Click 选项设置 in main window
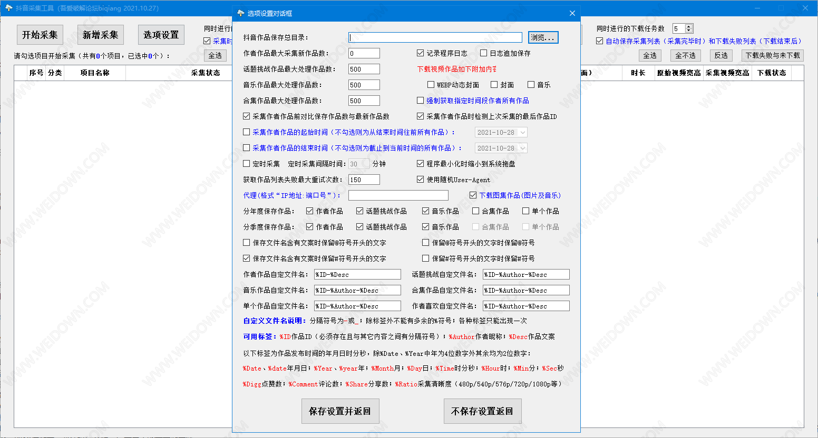The height and width of the screenshot is (438, 818). pos(161,35)
